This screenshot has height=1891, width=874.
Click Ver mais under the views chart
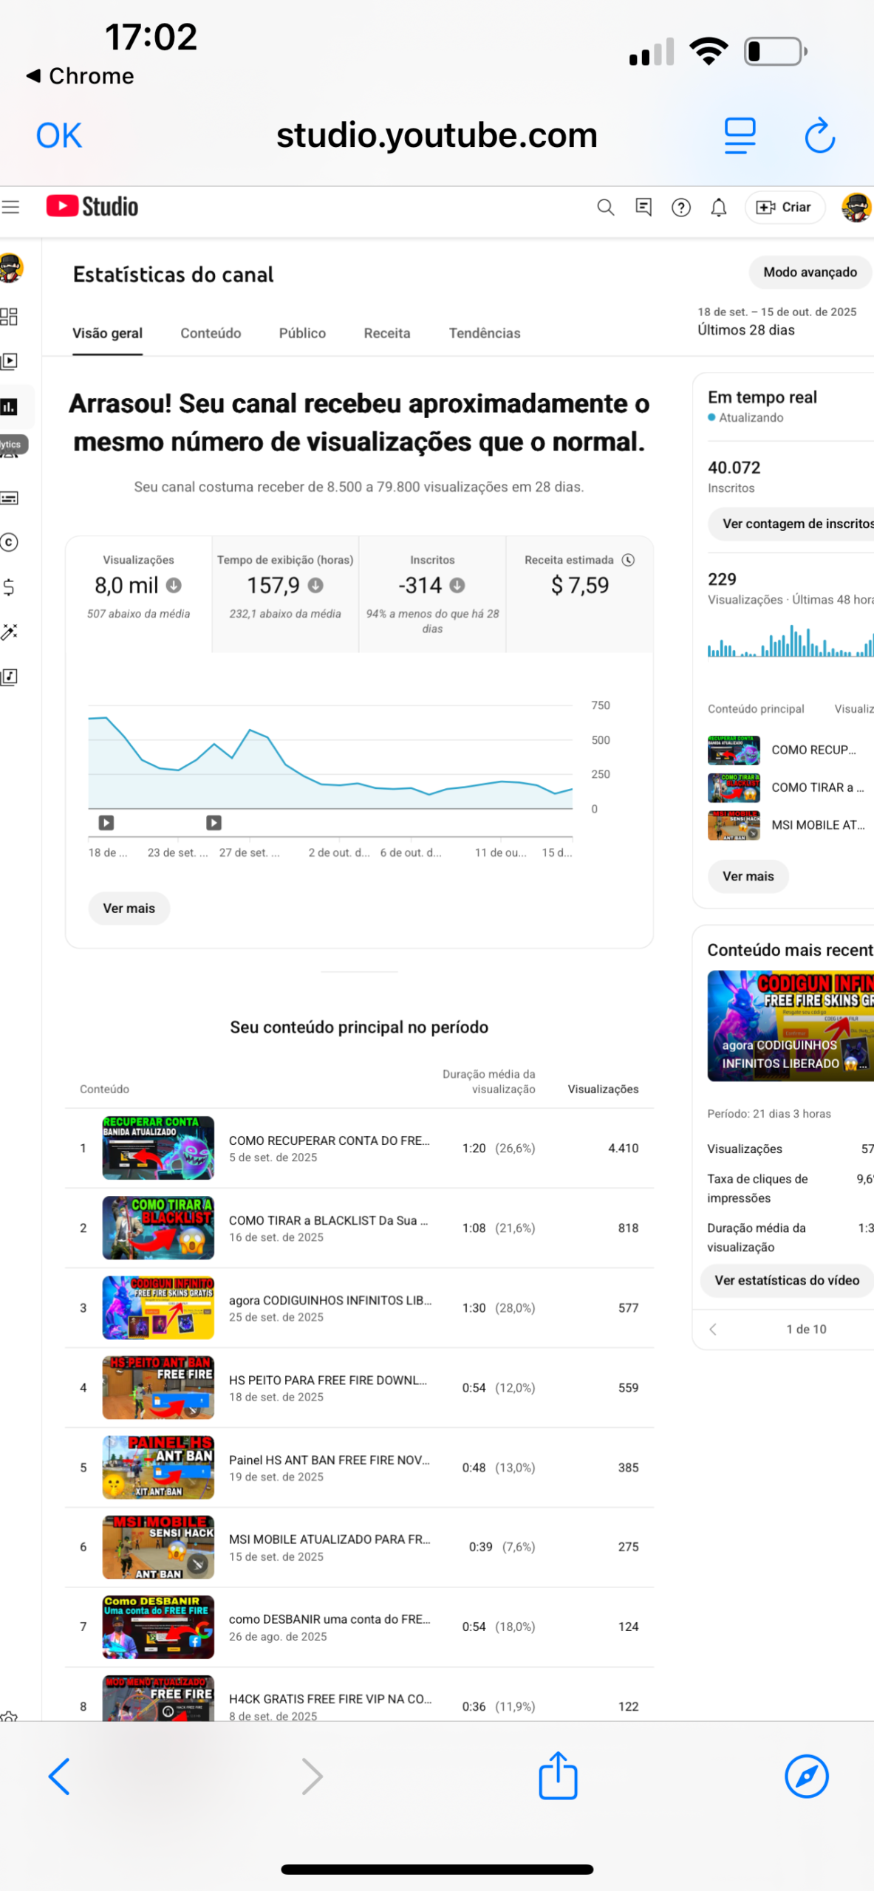129,909
